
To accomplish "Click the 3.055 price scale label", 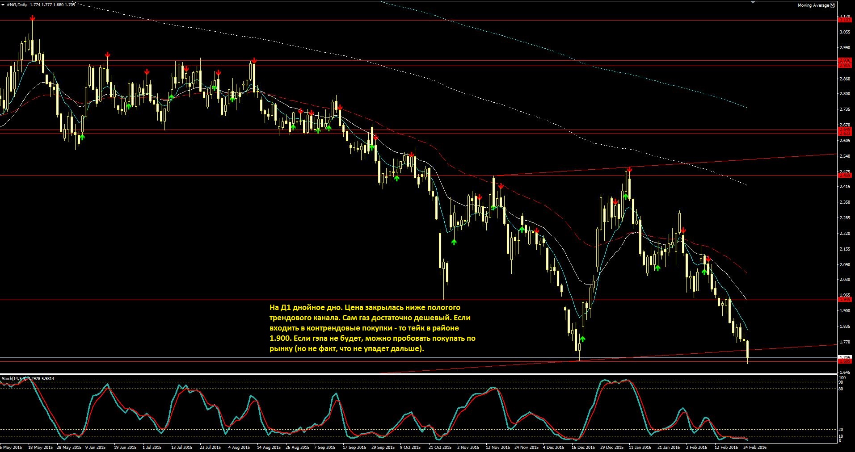I will (844, 32).
